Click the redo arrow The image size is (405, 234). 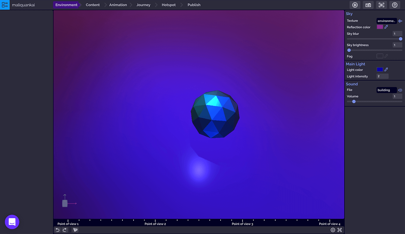point(65,230)
